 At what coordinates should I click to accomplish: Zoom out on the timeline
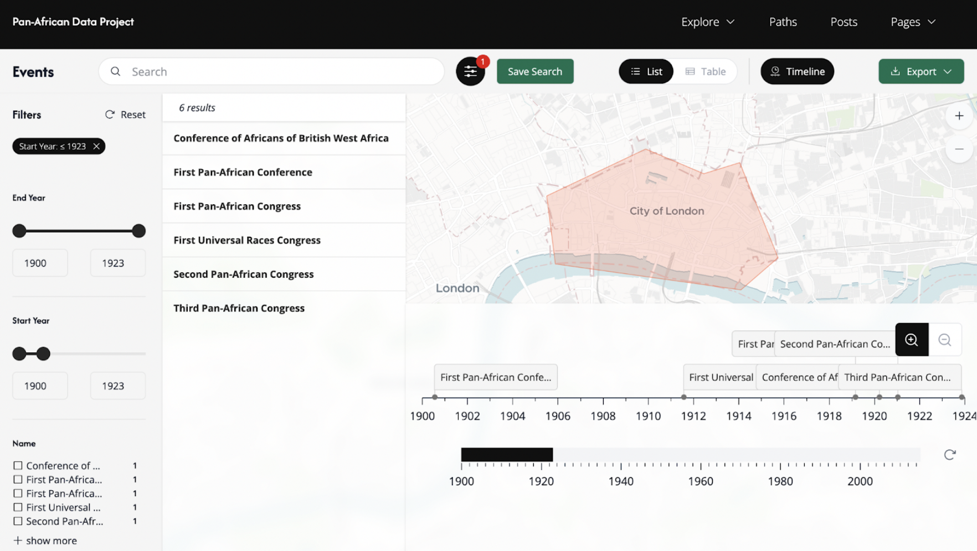pyautogui.click(x=945, y=340)
